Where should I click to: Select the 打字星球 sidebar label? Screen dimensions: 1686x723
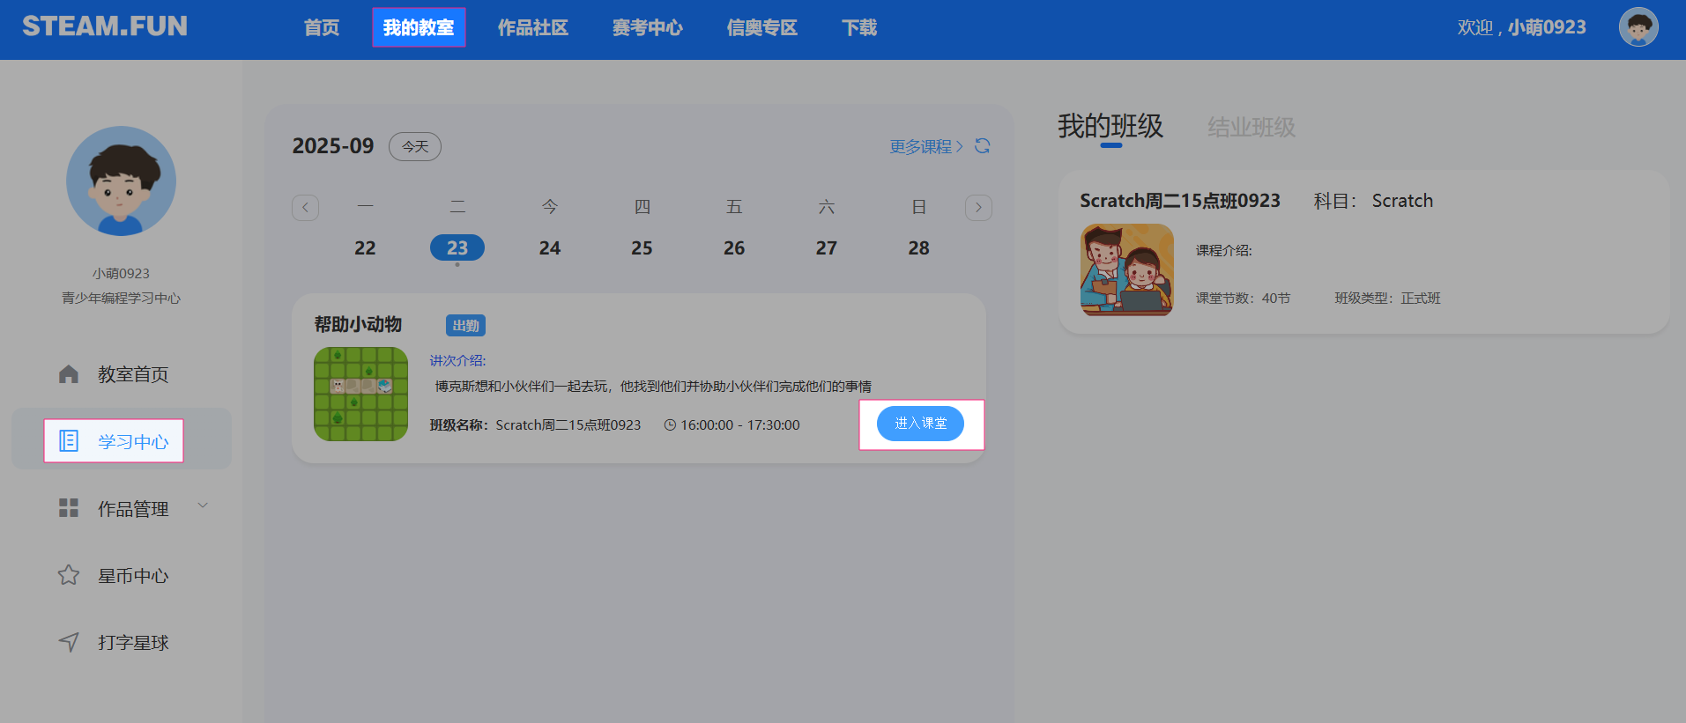pyautogui.click(x=133, y=643)
